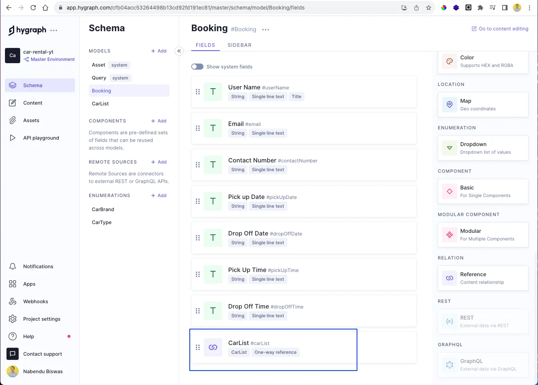Open browser side panel icon
This screenshot has width=538, height=385.
pos(505,8)
